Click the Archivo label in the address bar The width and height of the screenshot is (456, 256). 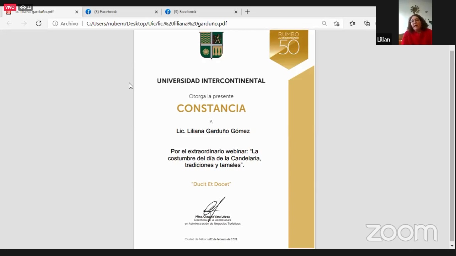point(69,24)
